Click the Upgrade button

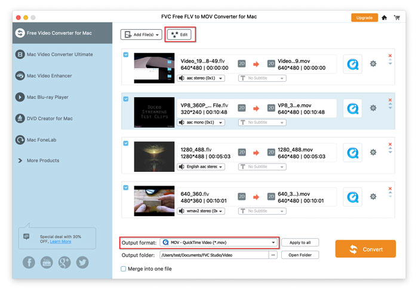(x=364, y=17)
